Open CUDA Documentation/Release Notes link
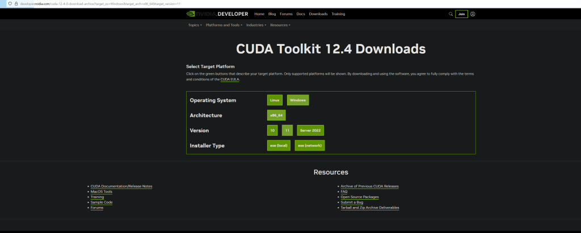 [121, 187]
